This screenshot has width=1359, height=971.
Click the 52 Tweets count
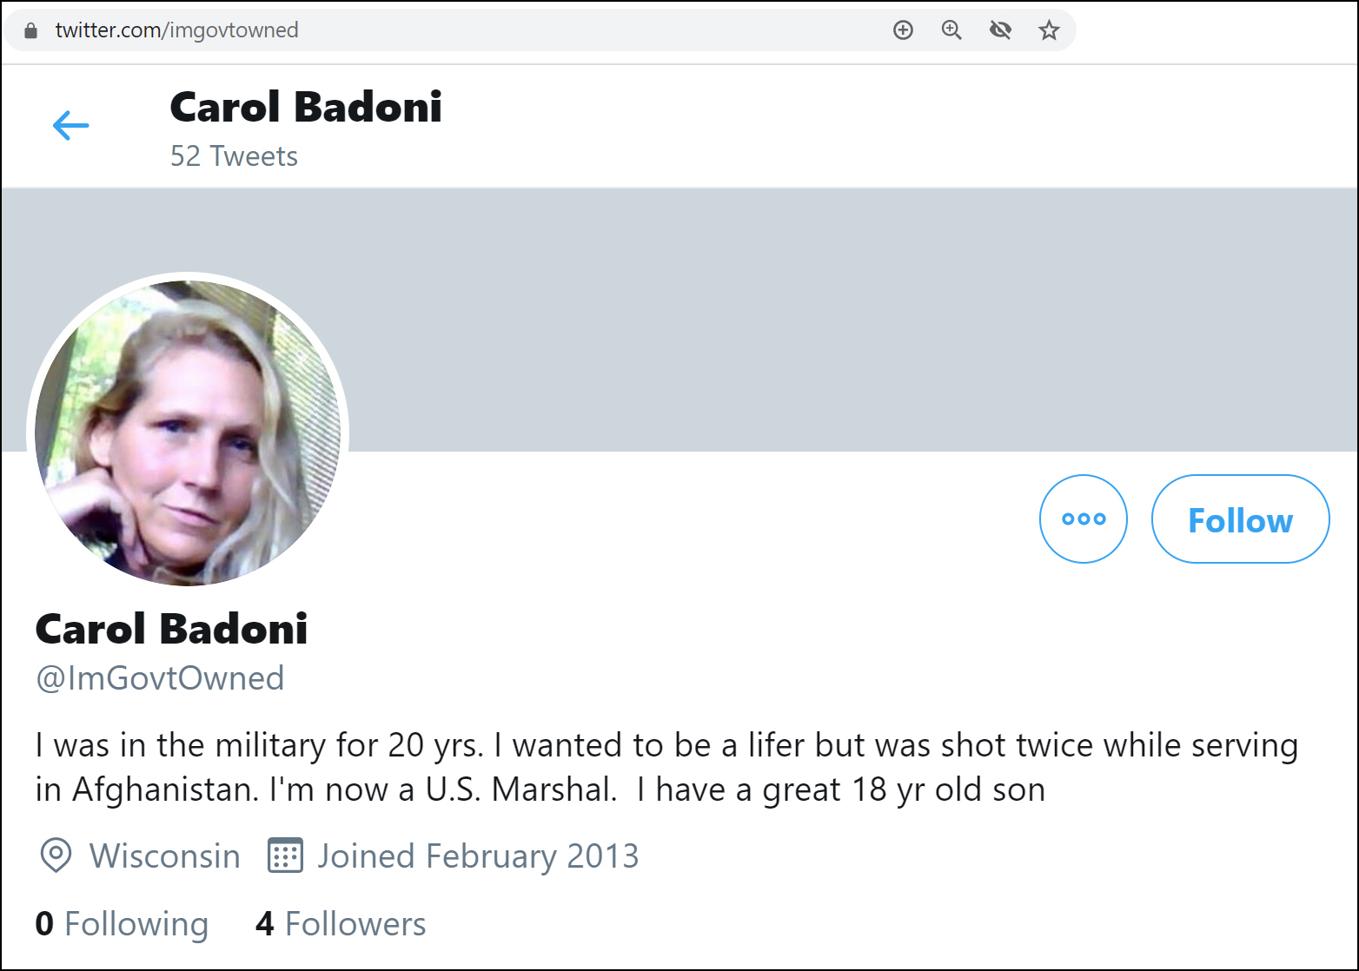(234, 156)
